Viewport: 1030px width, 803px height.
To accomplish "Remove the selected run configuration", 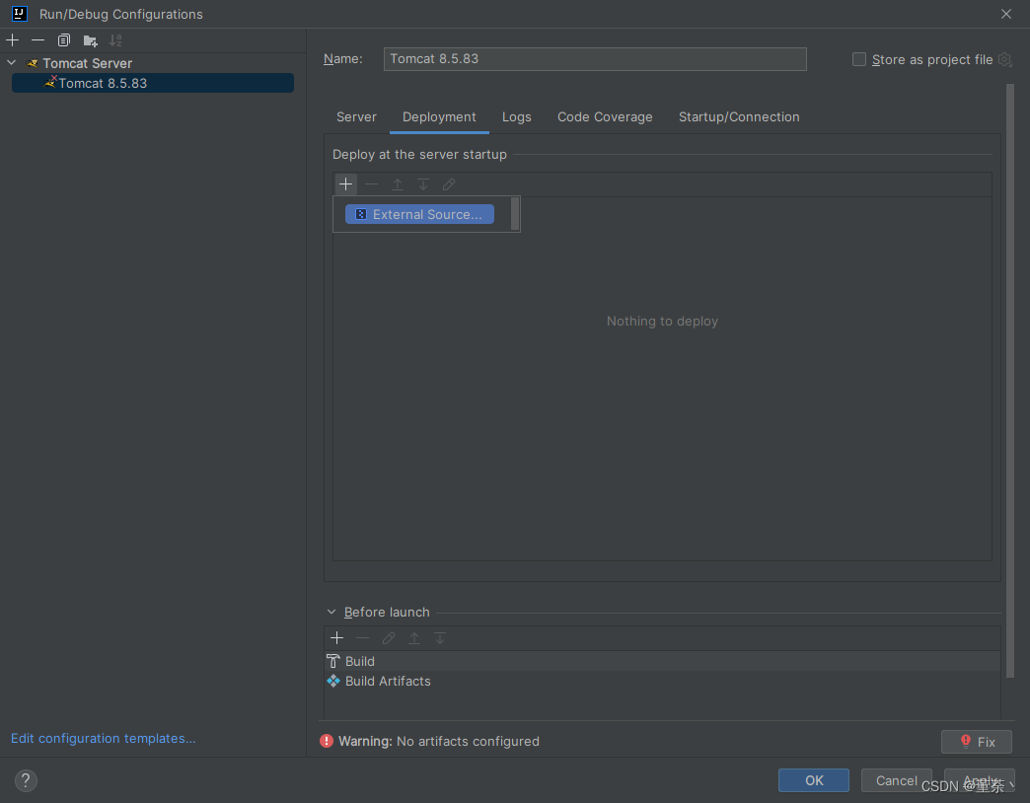I will (x=38, y=40).
